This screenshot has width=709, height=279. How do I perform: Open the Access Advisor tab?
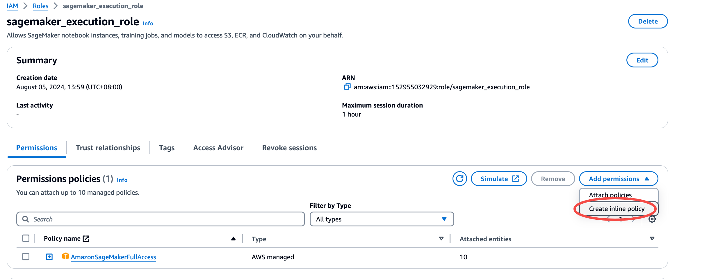click(218, 148)
